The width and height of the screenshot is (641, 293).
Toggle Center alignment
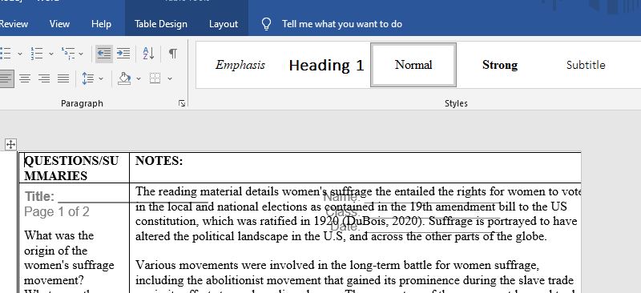pos(25,78)
